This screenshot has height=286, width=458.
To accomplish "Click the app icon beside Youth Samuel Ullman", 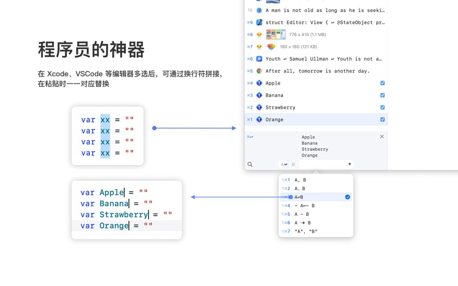I will 259,59.
